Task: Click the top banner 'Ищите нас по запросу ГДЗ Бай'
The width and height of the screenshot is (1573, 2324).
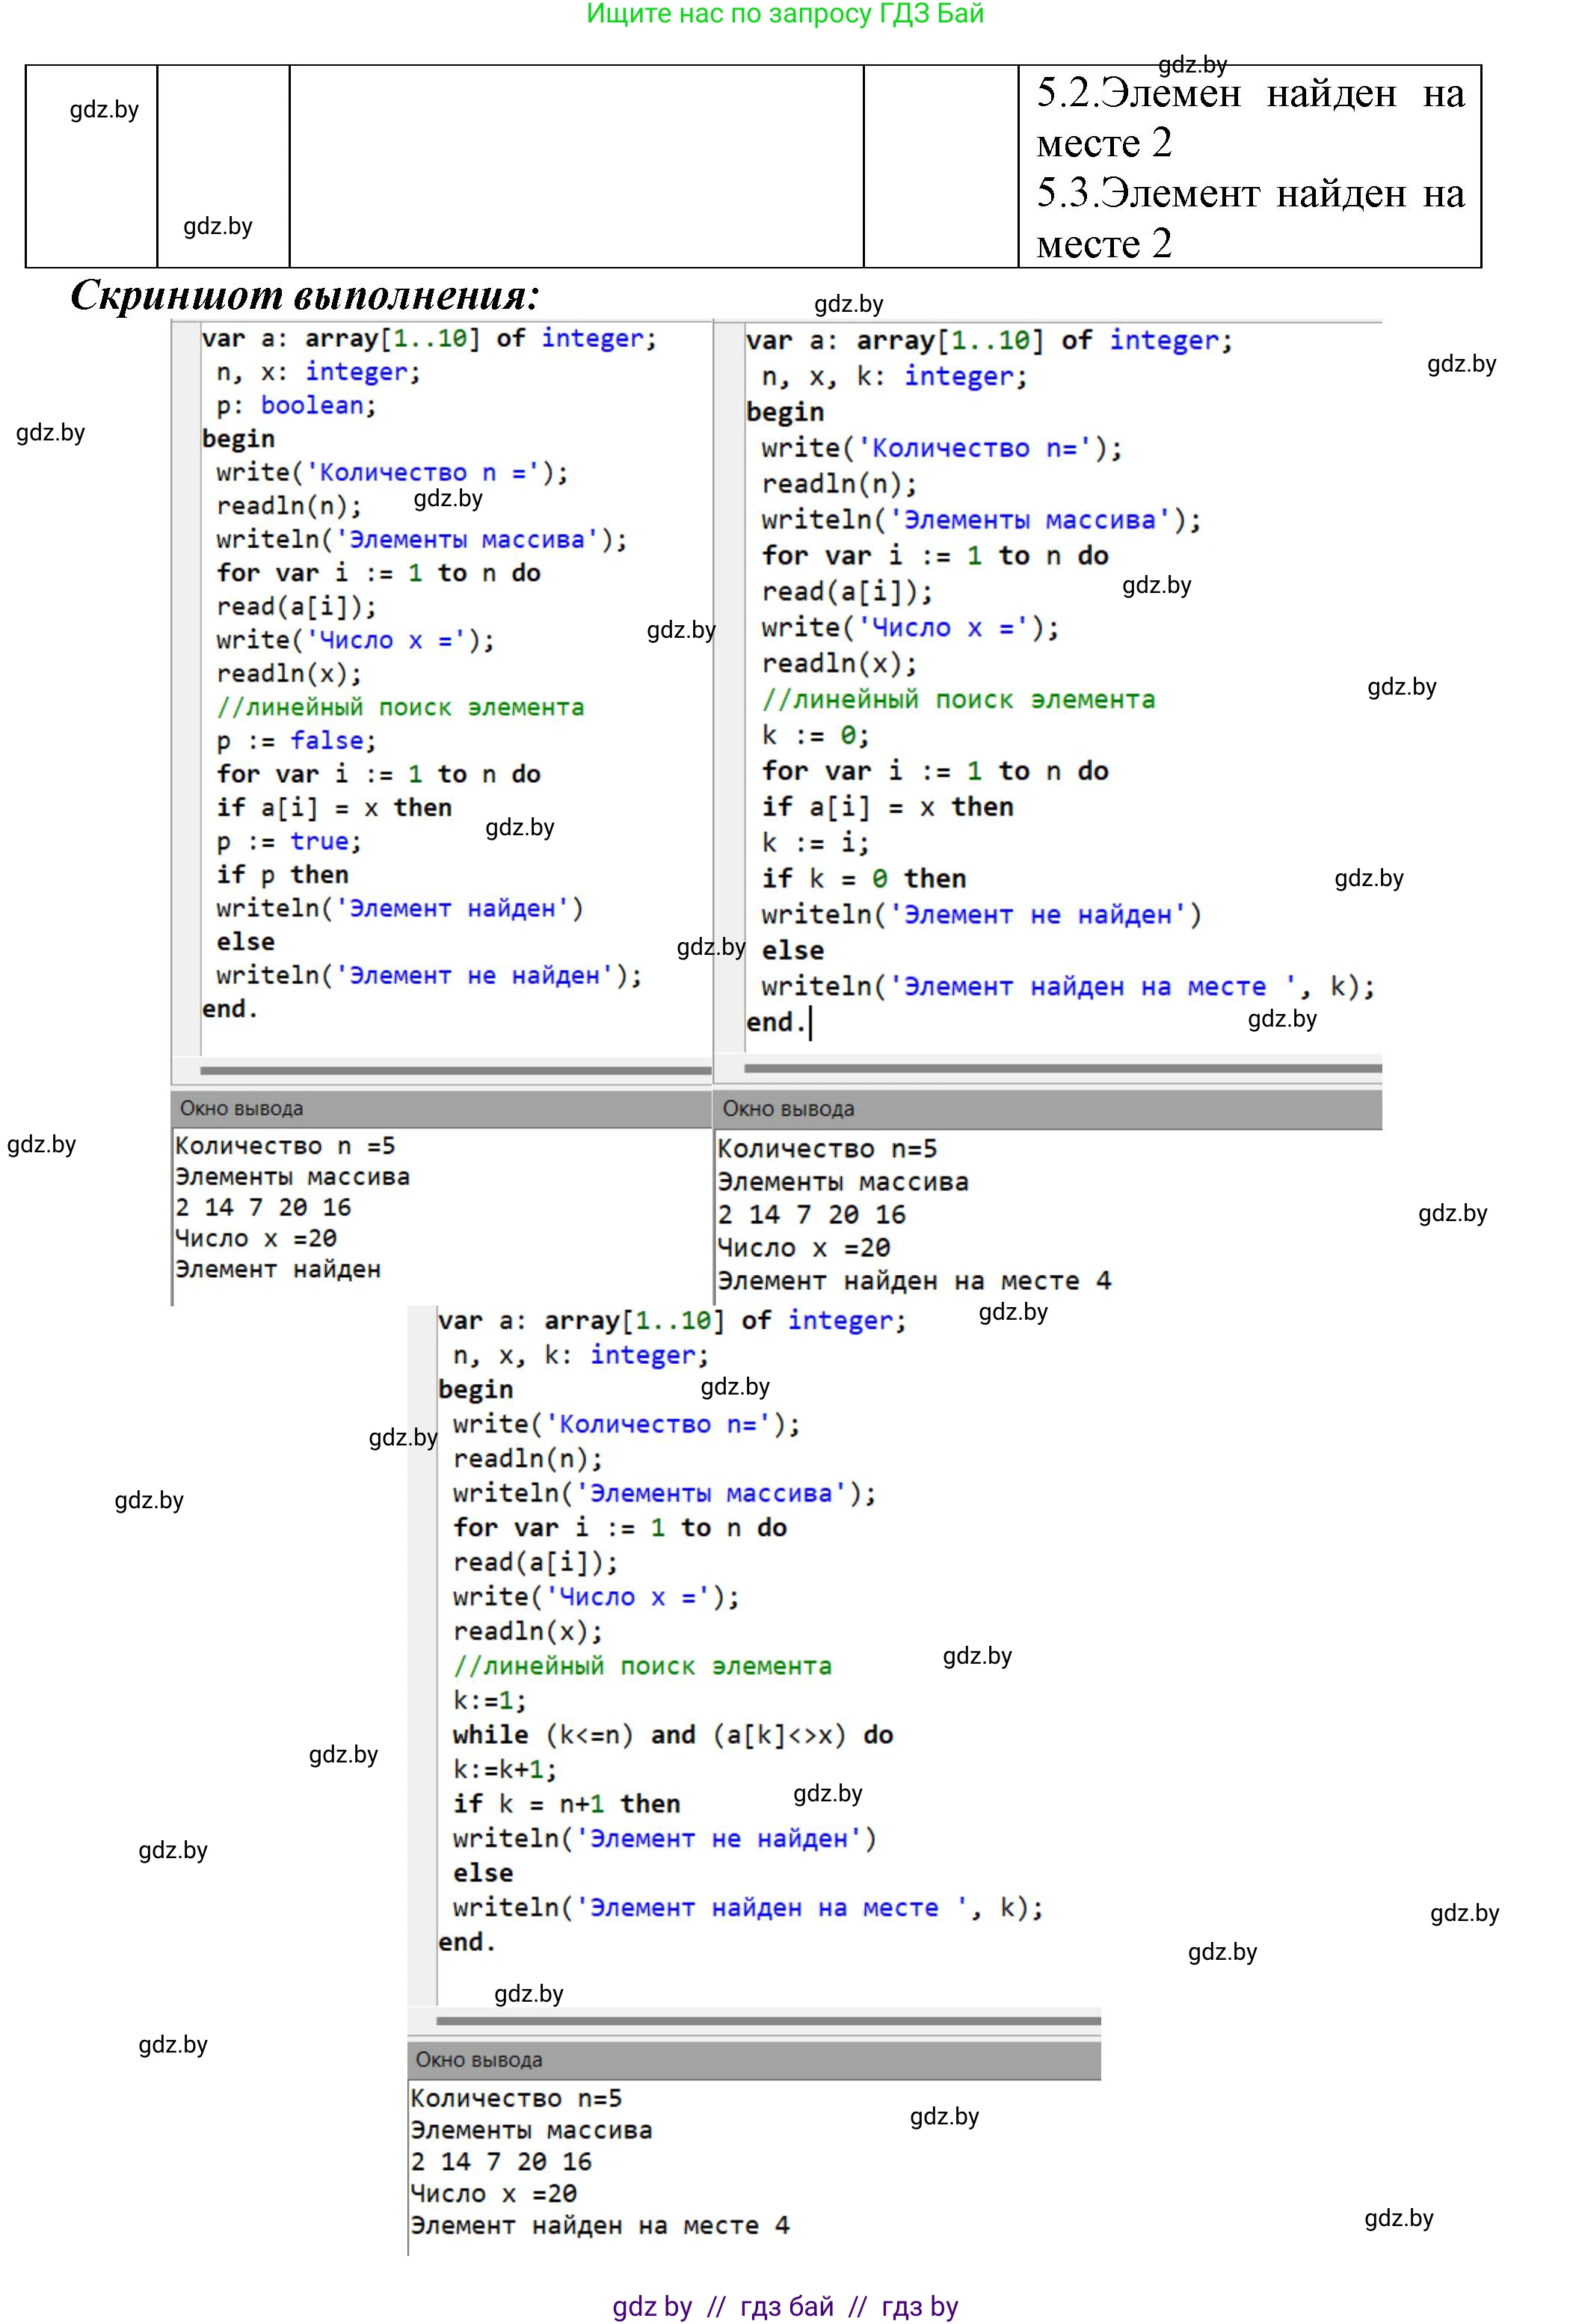Action: [x=785, y=14]
